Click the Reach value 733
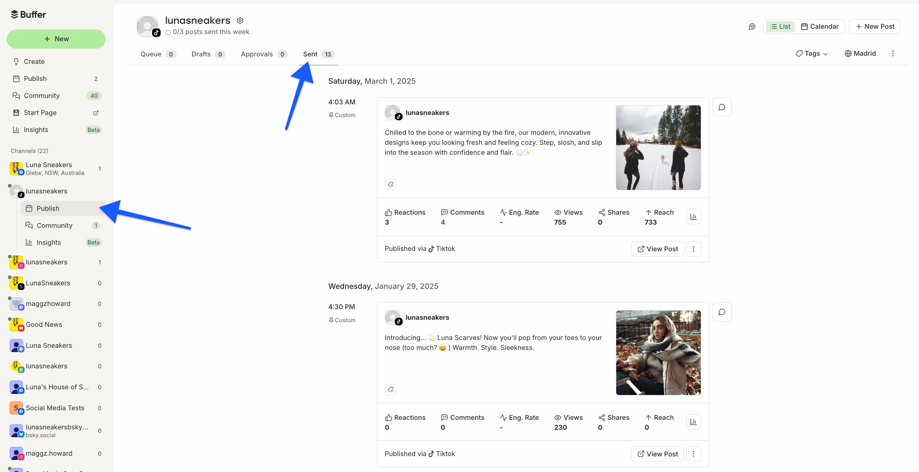This screenshot has height=472, width=919. [650, 222]
